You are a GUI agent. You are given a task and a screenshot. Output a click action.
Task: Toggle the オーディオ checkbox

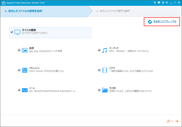pos(99,50)
